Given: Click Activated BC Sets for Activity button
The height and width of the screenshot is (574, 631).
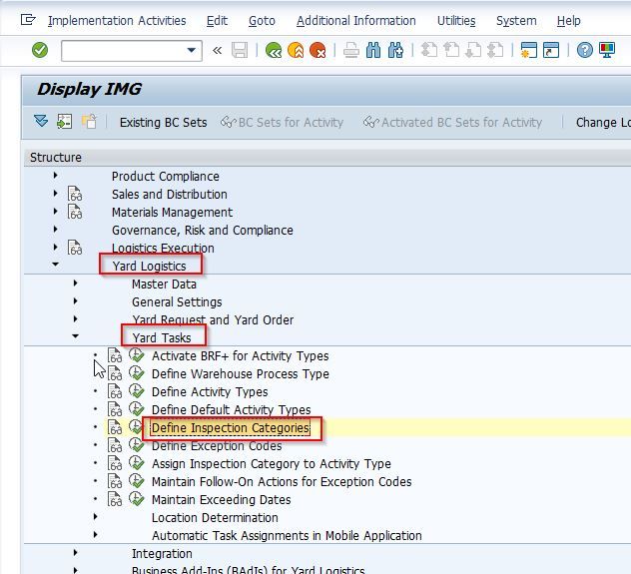Looking at the screenshot, I should [x=452, y=122].
